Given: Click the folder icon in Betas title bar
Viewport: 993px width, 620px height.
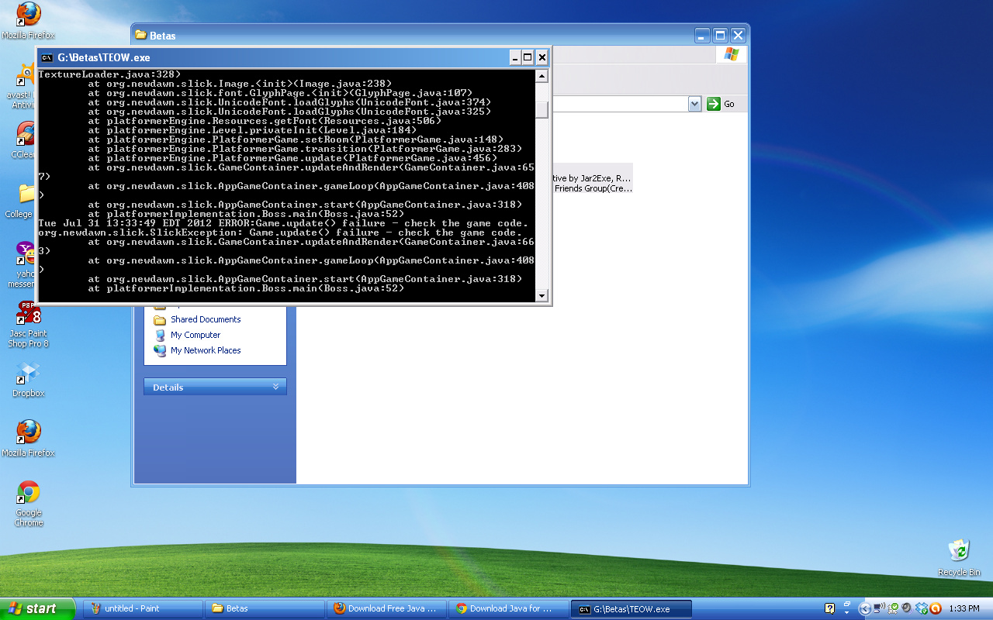Looking at the screenshot, I should [140, 35].
